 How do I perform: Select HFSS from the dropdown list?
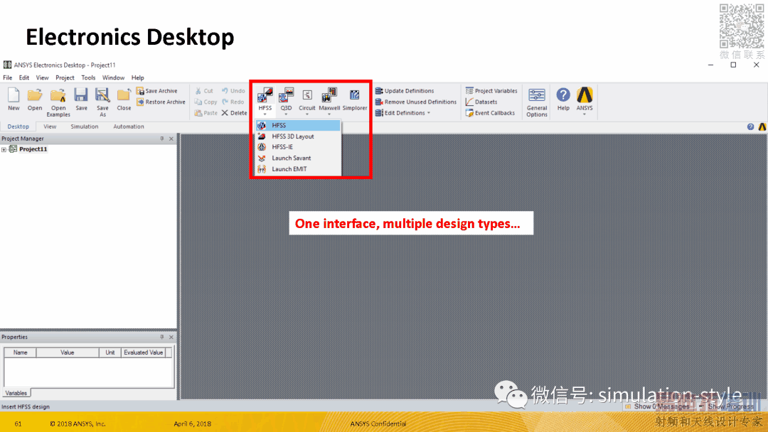[x=298, y=126]
